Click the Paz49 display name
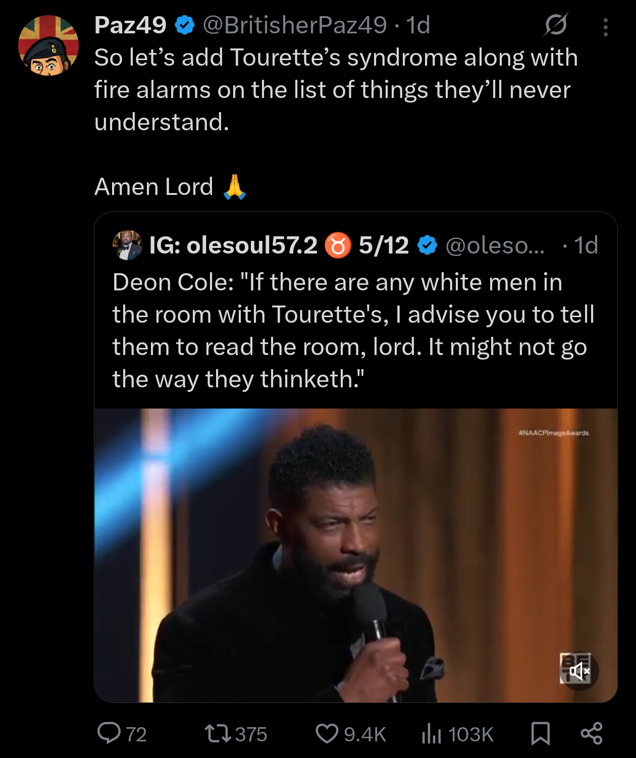 (x=130, y=25)
